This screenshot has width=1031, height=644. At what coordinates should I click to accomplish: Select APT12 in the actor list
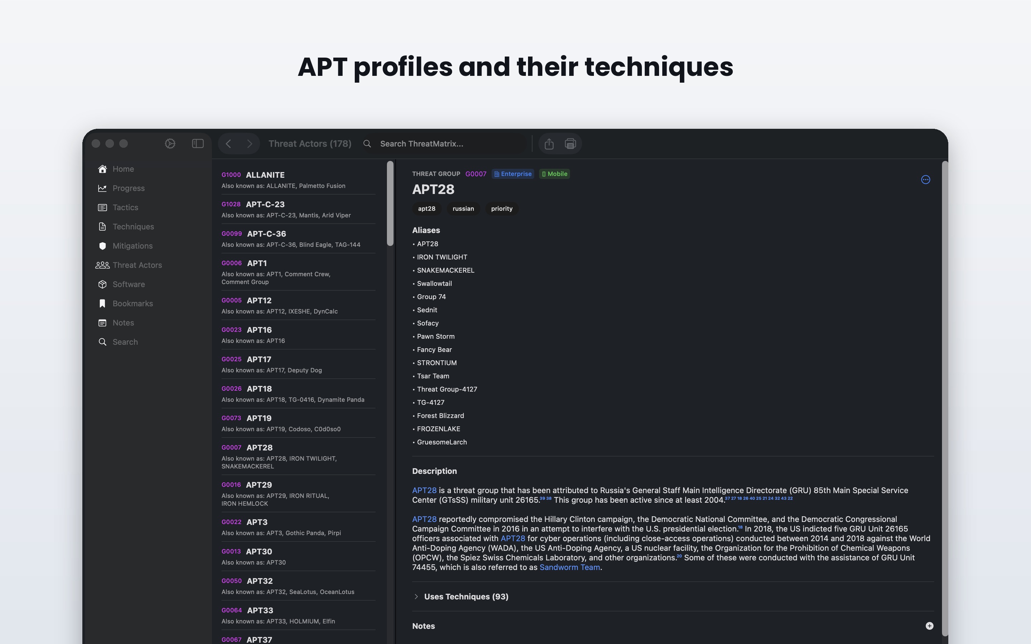tap(298, 306)
